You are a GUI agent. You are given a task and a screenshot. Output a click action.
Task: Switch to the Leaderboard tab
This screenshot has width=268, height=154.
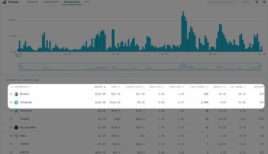[x=50, y=2]
